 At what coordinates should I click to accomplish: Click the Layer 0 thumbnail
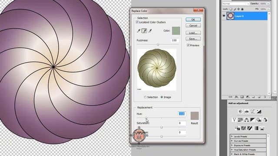click(x=230, y=16)
